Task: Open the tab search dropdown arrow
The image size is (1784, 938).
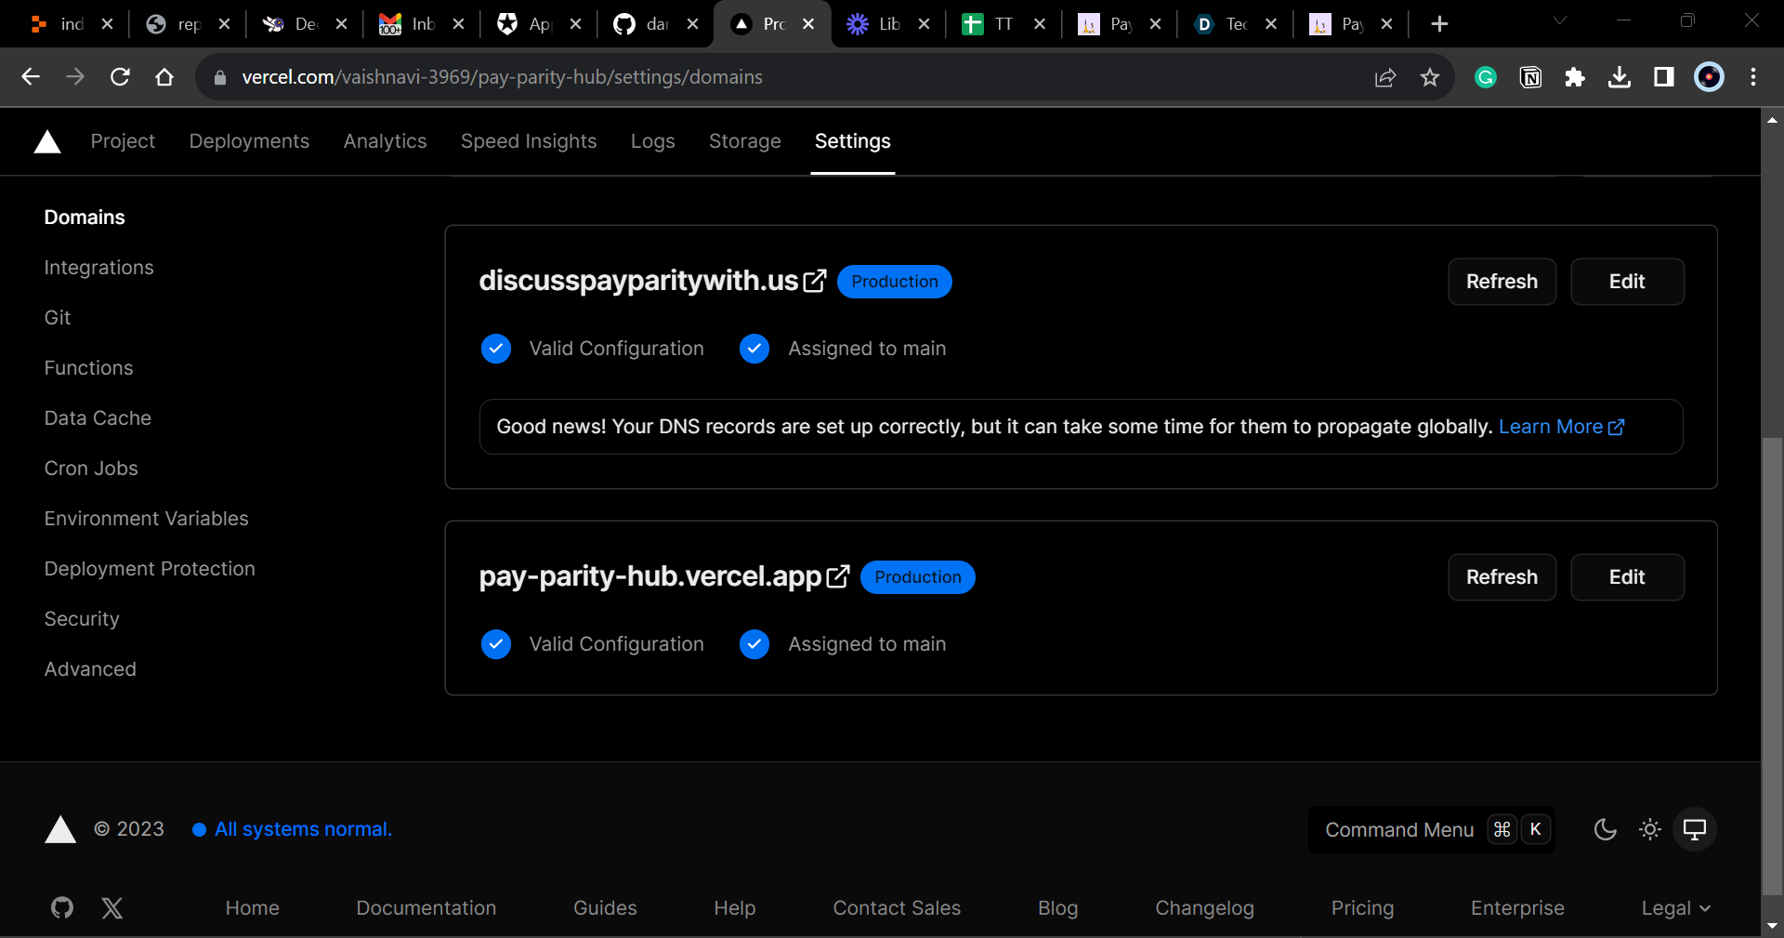Action: (x=1560, y=20)
